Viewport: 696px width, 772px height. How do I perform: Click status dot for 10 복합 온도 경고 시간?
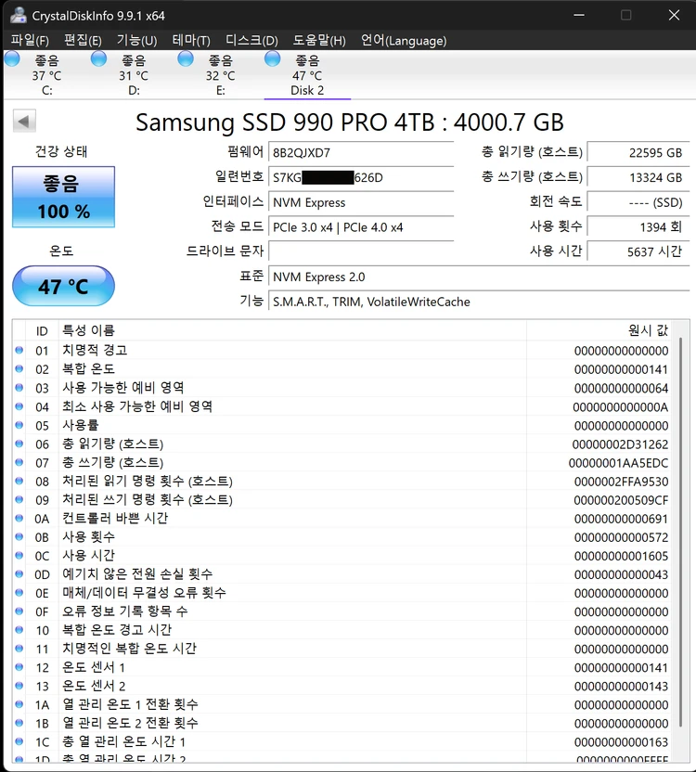[19, 630]
